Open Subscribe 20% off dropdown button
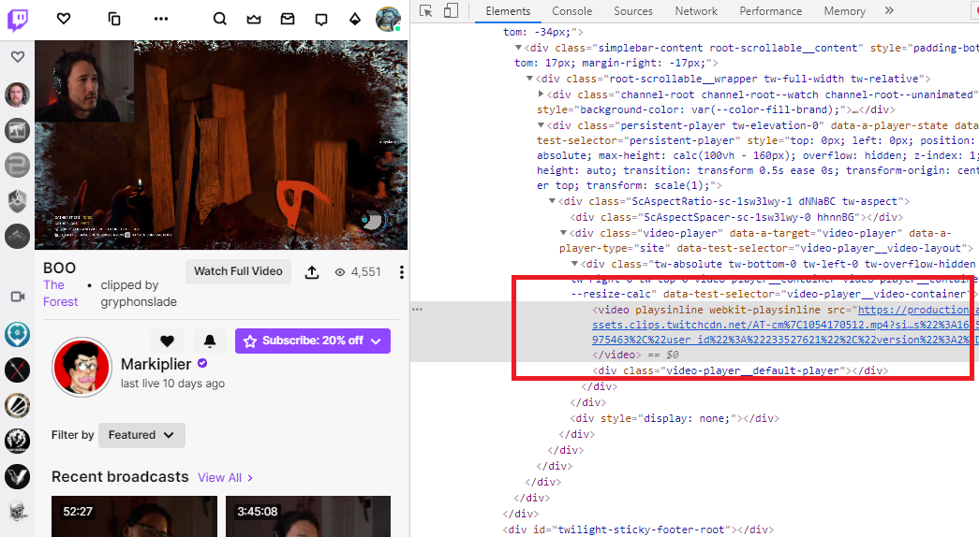Image resolution: width=979 pixels, height=537 pixels. tap(313, 341)
